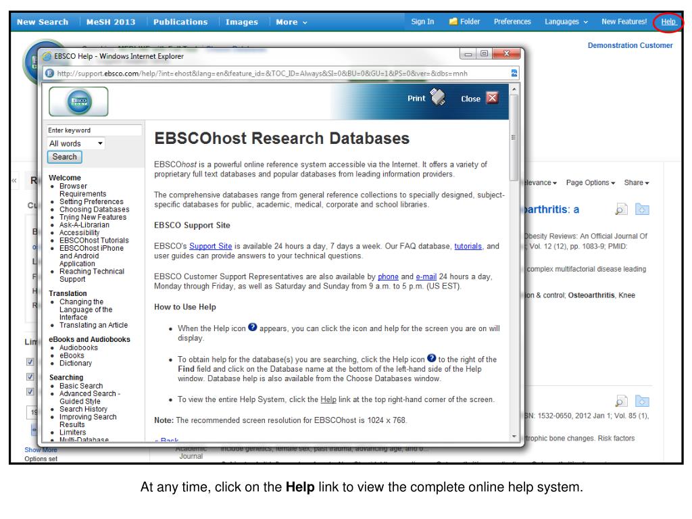Image resolution: width=692 pixels, height=519 pixels.
Task: Click the Print text label in help header
Action: [416, 98]
